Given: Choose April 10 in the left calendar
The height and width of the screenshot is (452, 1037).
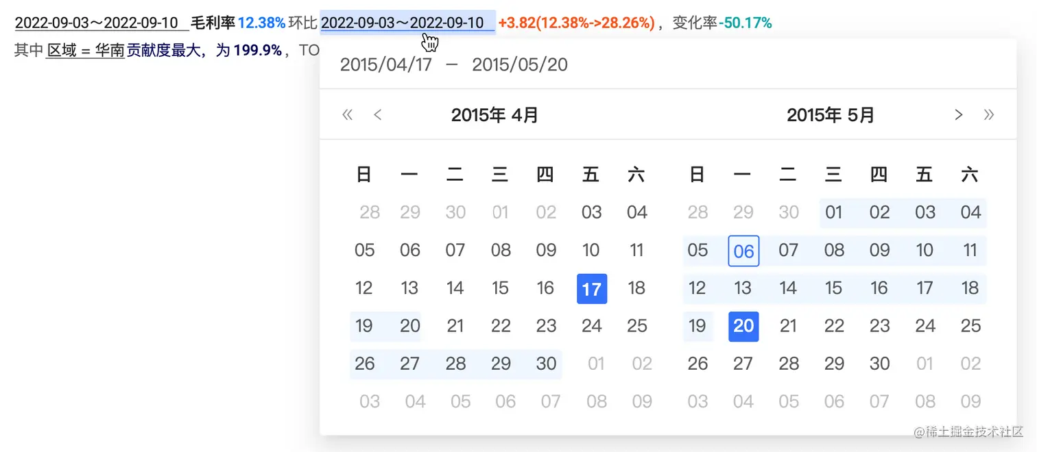Looking at the screenshot, I should click(x=591, y=251).
